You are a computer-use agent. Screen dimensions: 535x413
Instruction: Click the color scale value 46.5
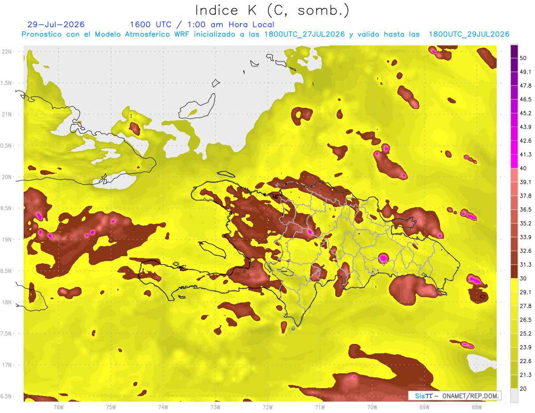click(x=526, y=100)
